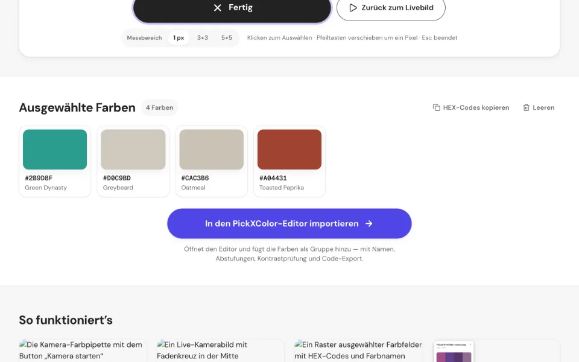Open the Kamera-Farbpipette image placeholder
The height and width of the screenshot is (362, 579).
[83, 351]
